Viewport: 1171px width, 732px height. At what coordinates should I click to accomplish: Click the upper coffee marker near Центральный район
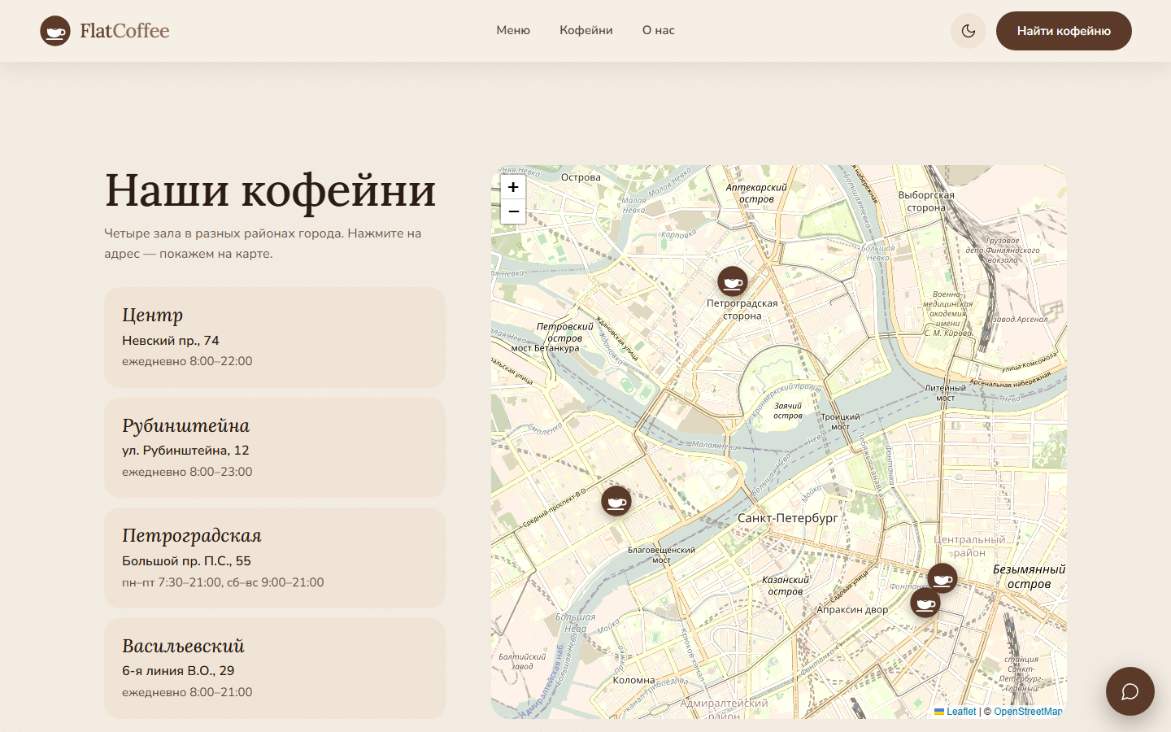[x=942, y=579]
